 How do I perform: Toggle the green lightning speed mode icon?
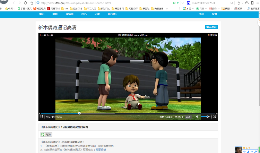pyautogui.click(x=178, y=3)
